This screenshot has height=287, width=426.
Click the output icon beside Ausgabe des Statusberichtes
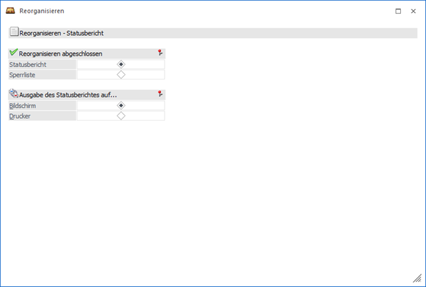tap(14, 94)
